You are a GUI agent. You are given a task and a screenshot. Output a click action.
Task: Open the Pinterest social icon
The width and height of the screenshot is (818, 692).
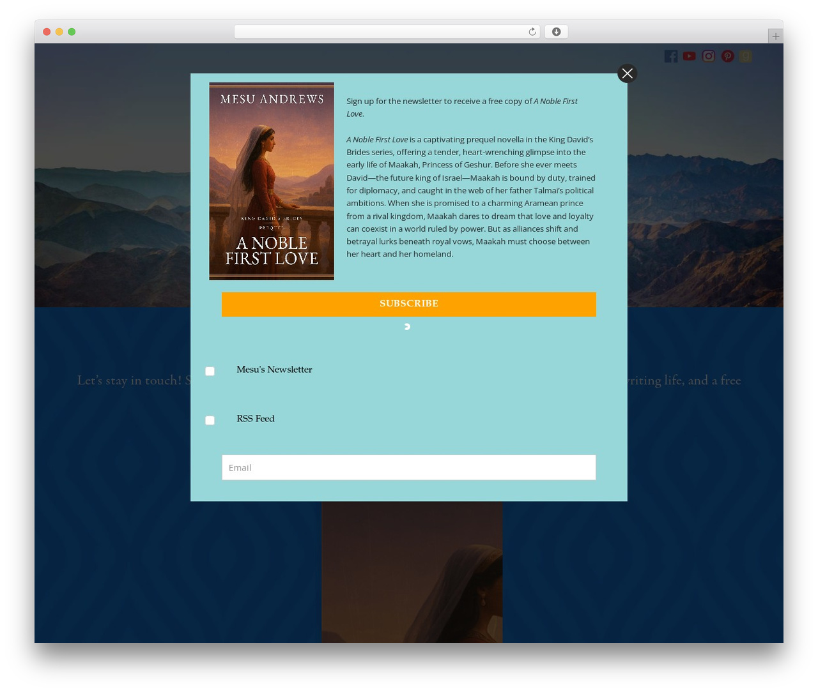(727, 56)
